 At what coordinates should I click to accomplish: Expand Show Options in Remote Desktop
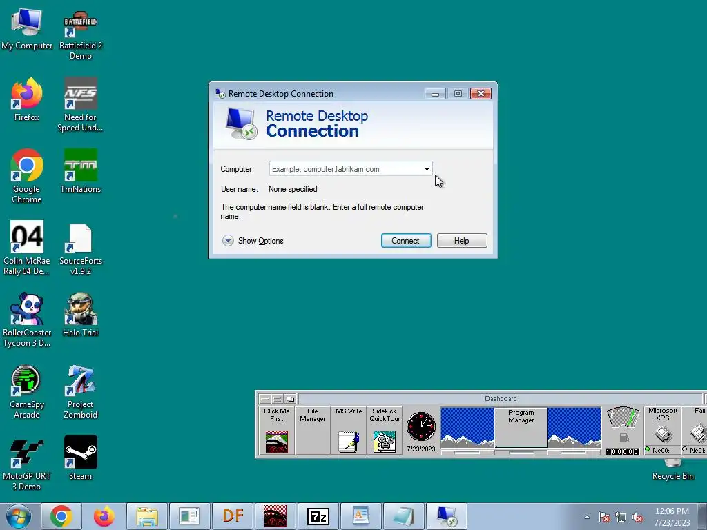pyautogui.click(x=253, y=241)
